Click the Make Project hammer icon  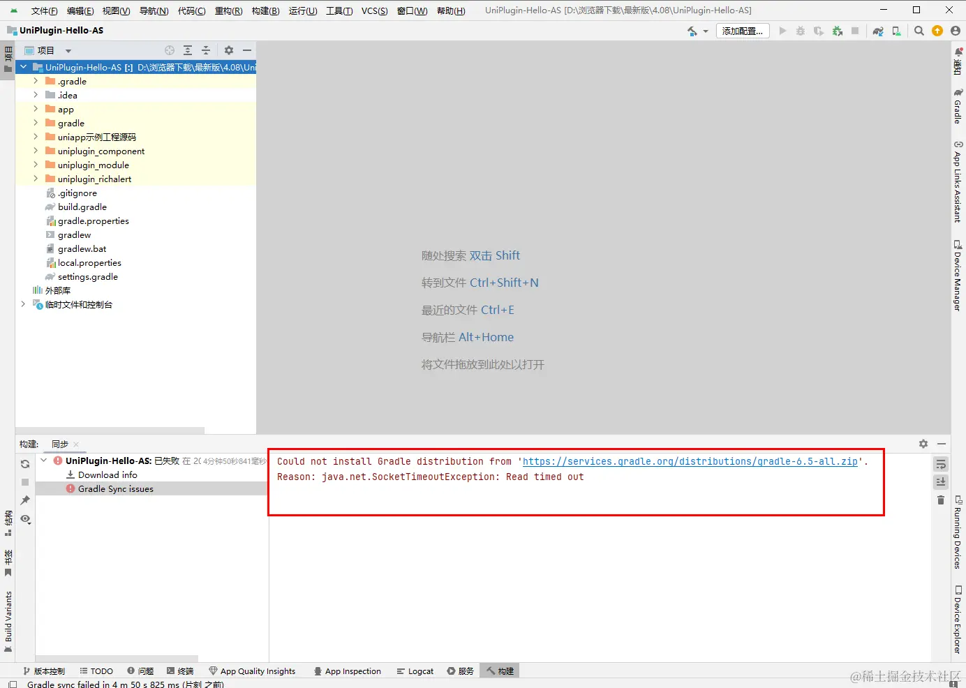coord(692,31)
